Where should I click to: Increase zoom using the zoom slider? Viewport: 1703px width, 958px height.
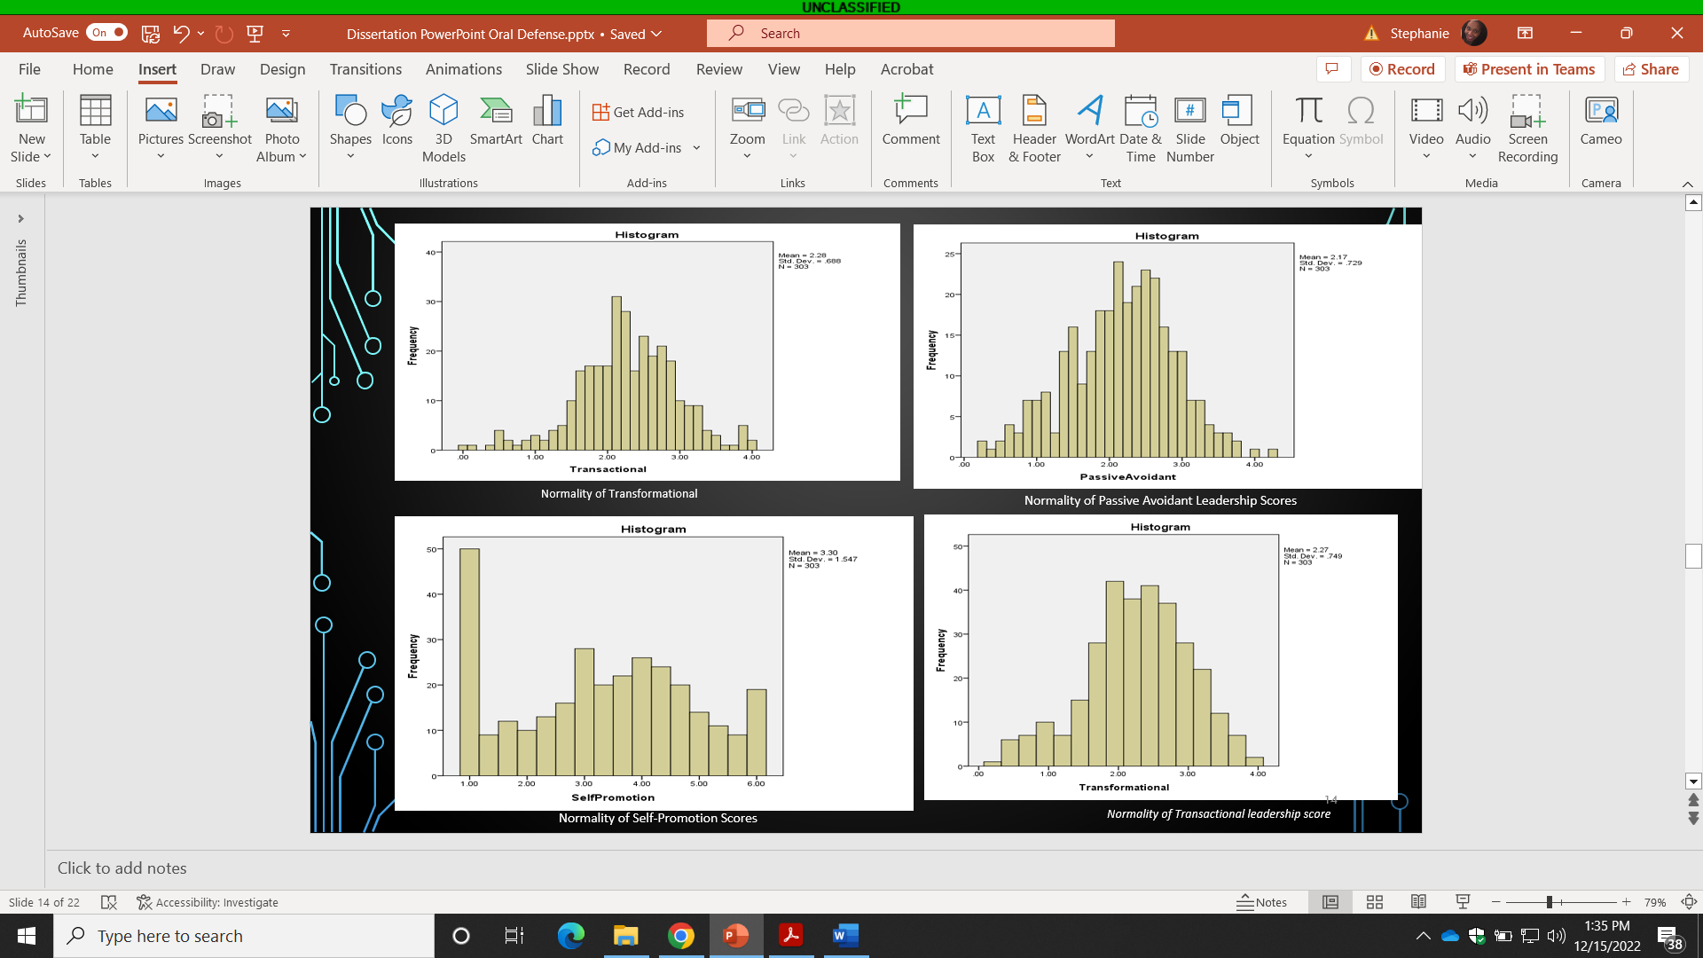(x=1626, y=902)
